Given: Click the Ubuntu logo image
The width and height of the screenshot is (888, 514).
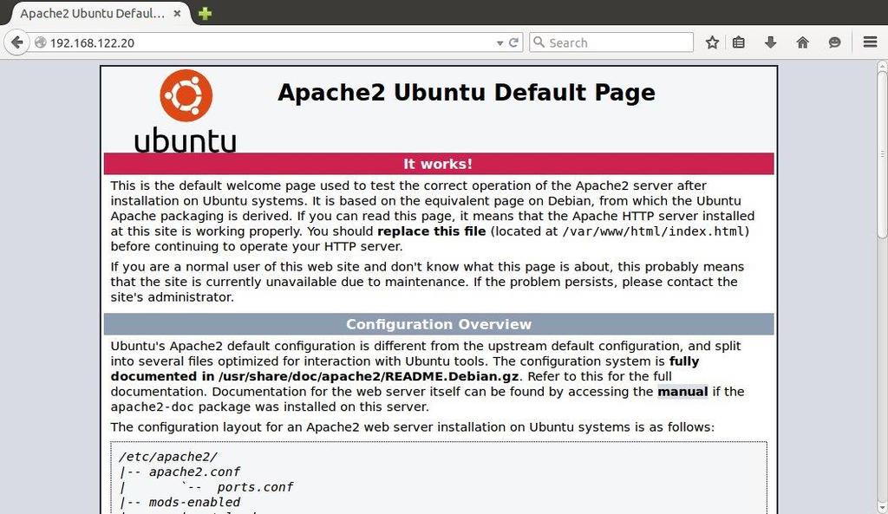Looking at the screenshot, I should point(186,110).
